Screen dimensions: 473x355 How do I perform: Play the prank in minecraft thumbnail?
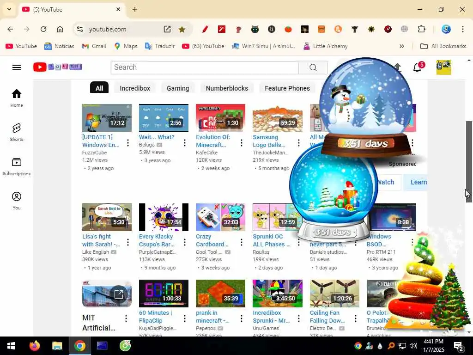click(220, 294)
